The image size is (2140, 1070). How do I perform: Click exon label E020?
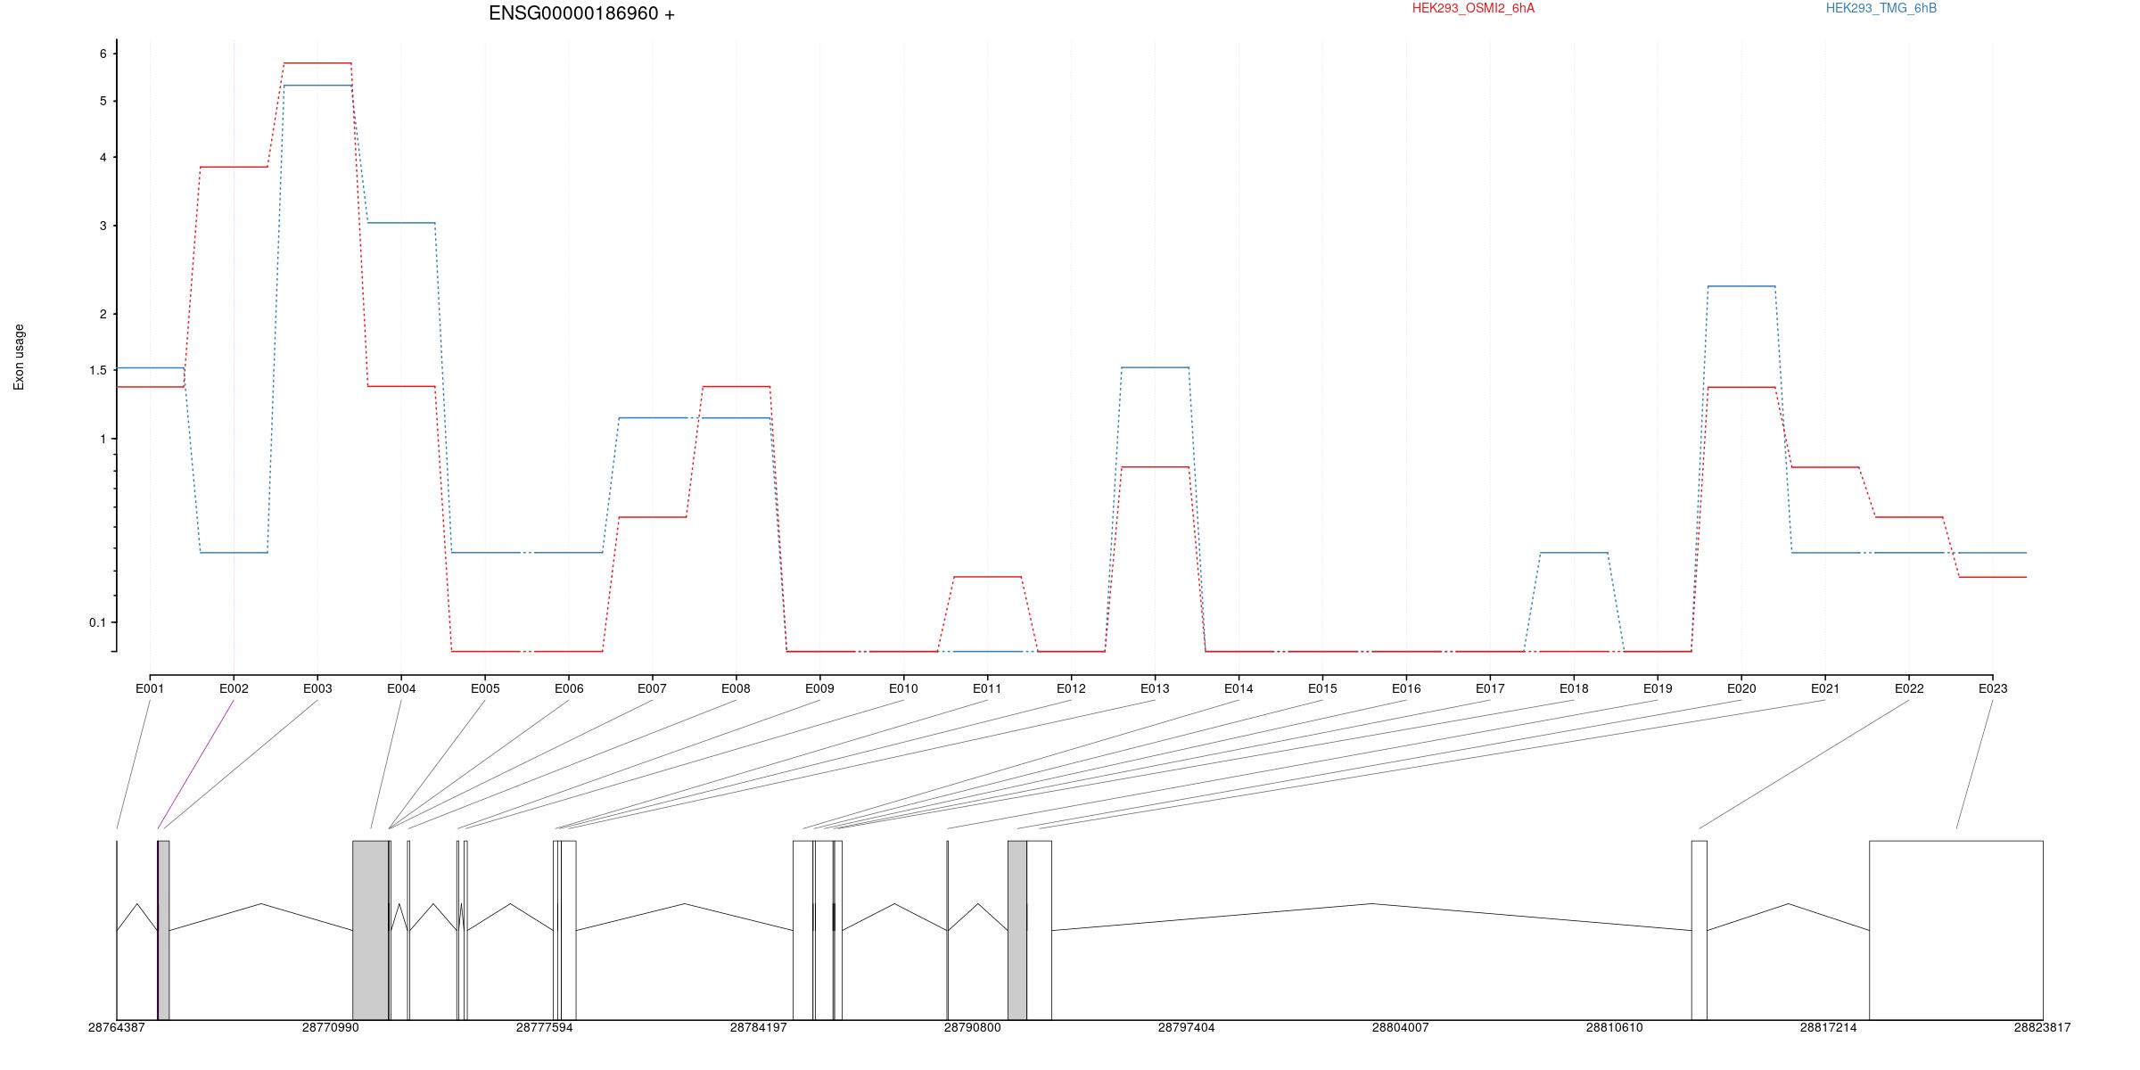coord(1741,688)
